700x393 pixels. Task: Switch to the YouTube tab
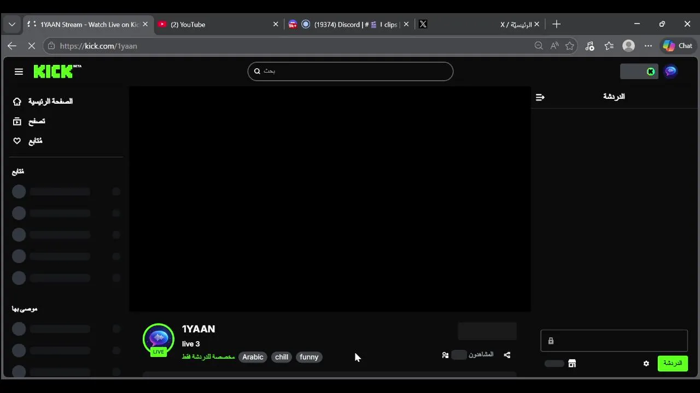click(219, 25)
